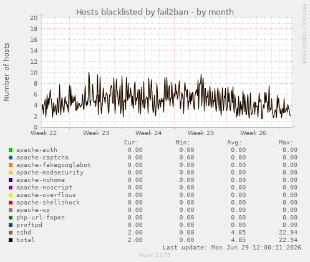The height and width of the screenshot is (262, 310).
Task: Click the 'Week 23' axis label
Action: coord(96,133)
